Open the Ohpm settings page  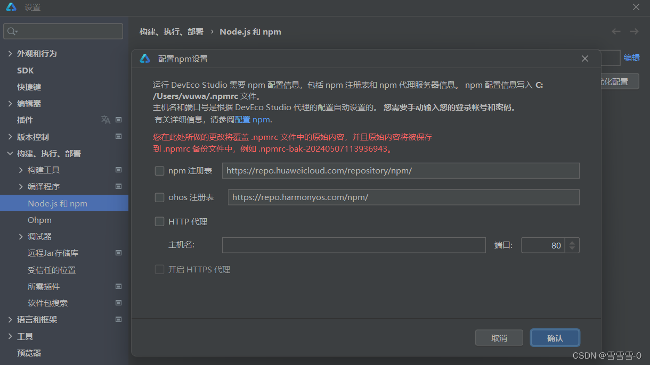(39, 220)
